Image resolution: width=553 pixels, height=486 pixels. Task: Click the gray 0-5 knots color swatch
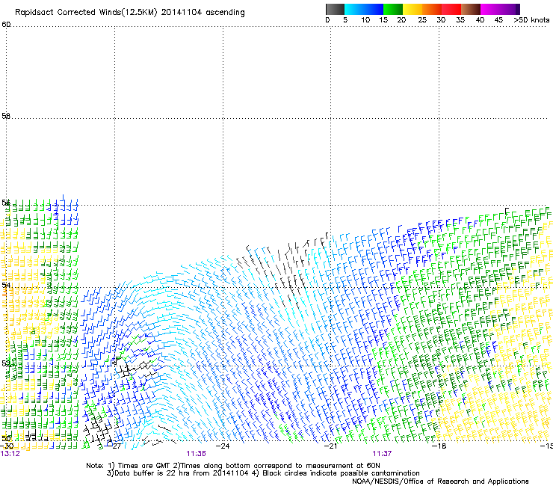click(x=335, y=9)
